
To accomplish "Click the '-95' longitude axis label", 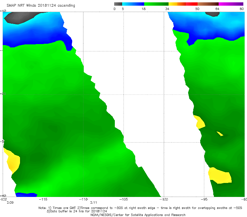I will click(x=204, y=199).
